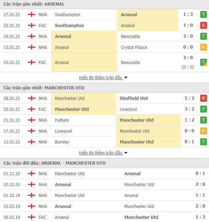Open the 26.01.19 FAC head-to-head score 1:3

point(200,217)
